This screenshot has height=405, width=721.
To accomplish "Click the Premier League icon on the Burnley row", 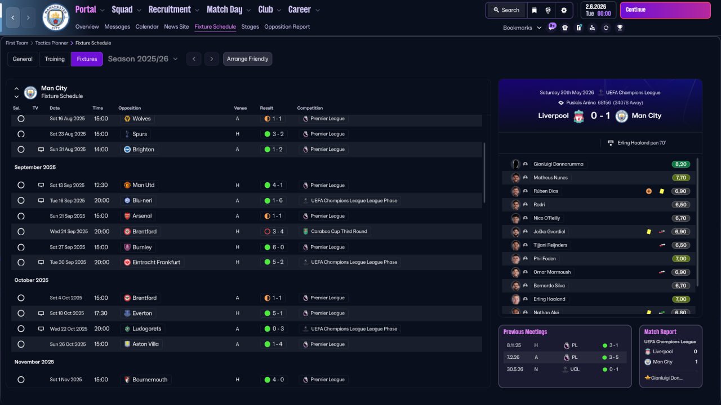I will click(x=306, y=247).
